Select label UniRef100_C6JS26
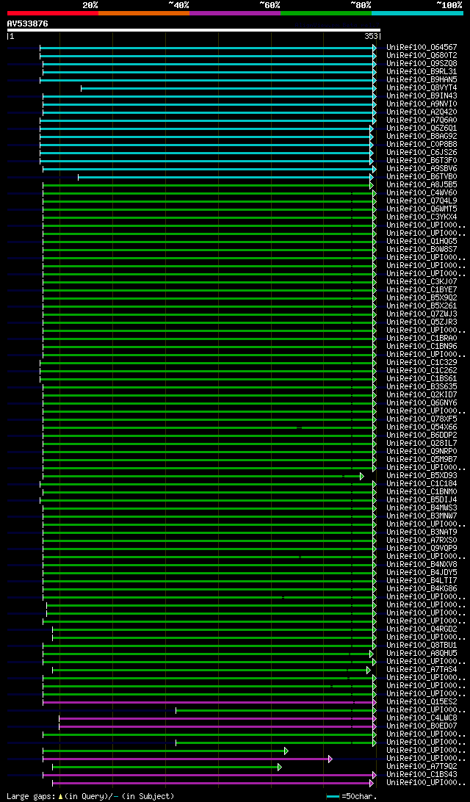Screen dimensions: 470x802 (x=422, y=153)
